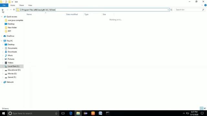Open Customize Quick Access Toolbar dropdown
207x116 pixels.
click(x=12, y=2)
